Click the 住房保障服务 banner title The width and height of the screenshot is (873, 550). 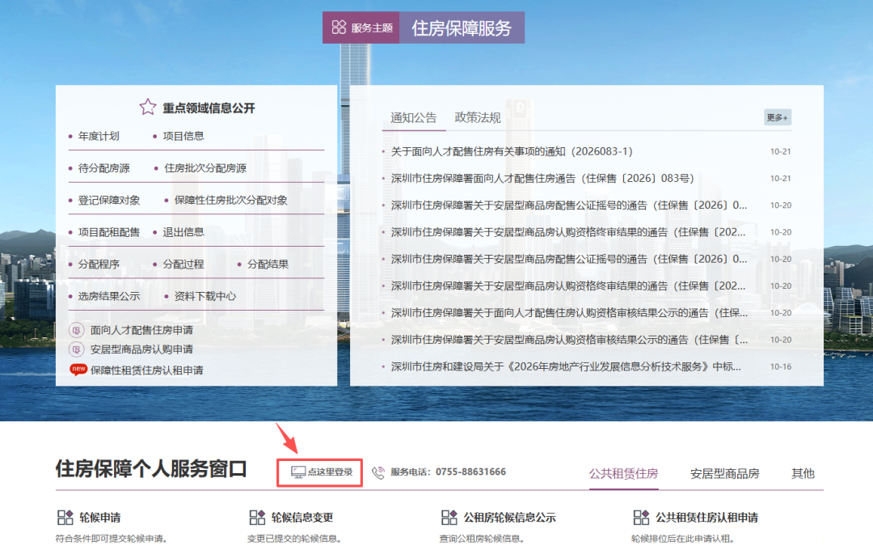(x=462, y=27)
